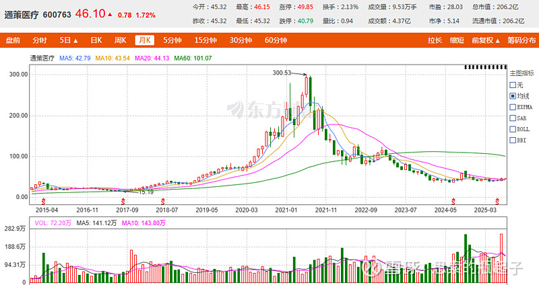539x285 pixels.
Task: Click the red up-arrow beside price 46.10
Action: click(110, 14)
